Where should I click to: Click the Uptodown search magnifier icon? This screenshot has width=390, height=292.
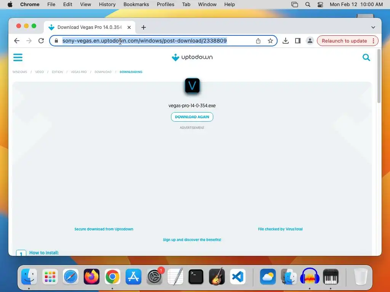coord(366,57)
